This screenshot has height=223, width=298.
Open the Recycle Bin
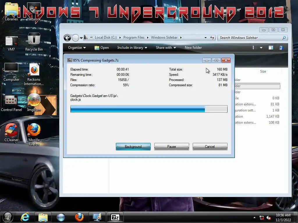[x=34, y=42]
